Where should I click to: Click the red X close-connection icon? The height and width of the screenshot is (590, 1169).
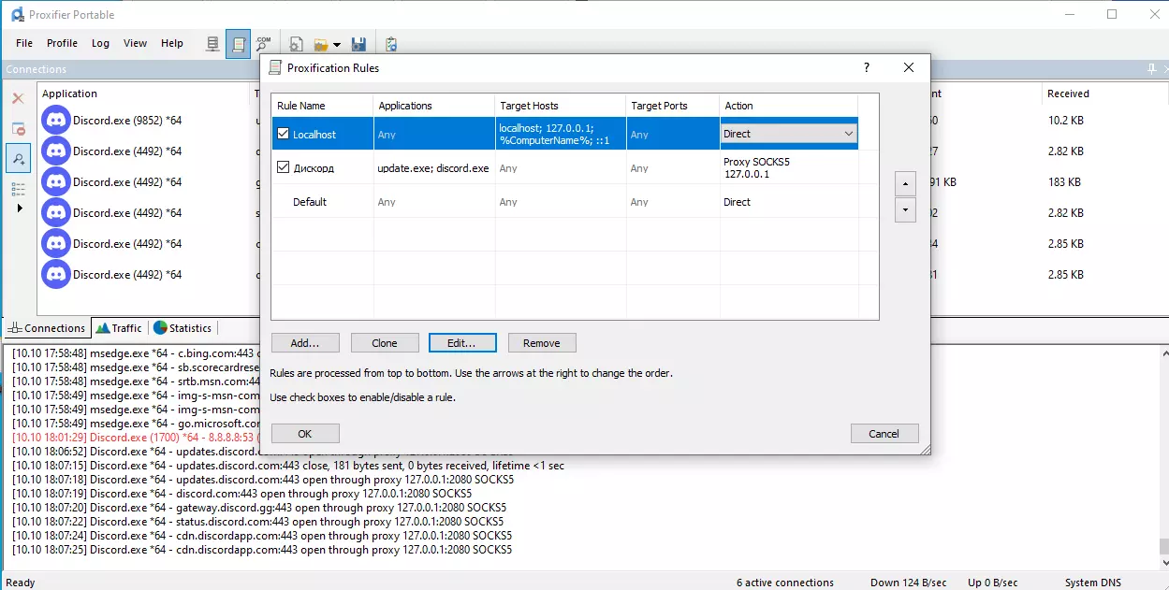click(18, 98)
